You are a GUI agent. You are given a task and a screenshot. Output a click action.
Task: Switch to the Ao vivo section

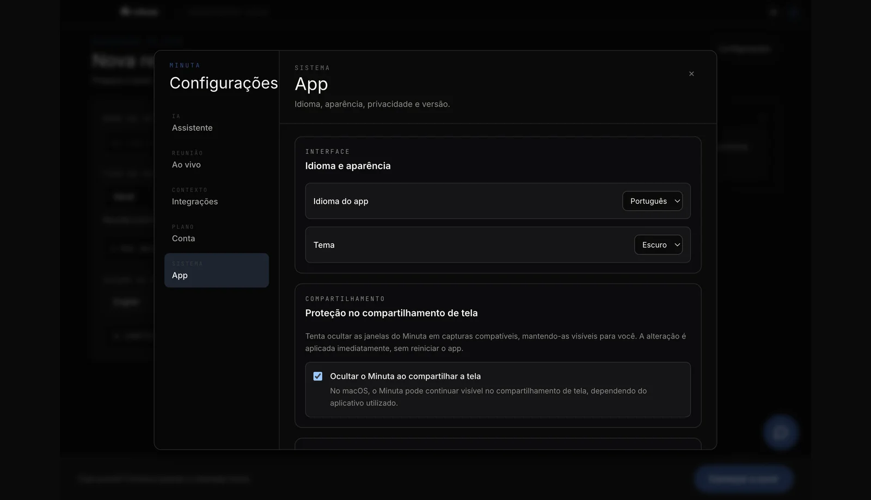(x=217, y=160)
